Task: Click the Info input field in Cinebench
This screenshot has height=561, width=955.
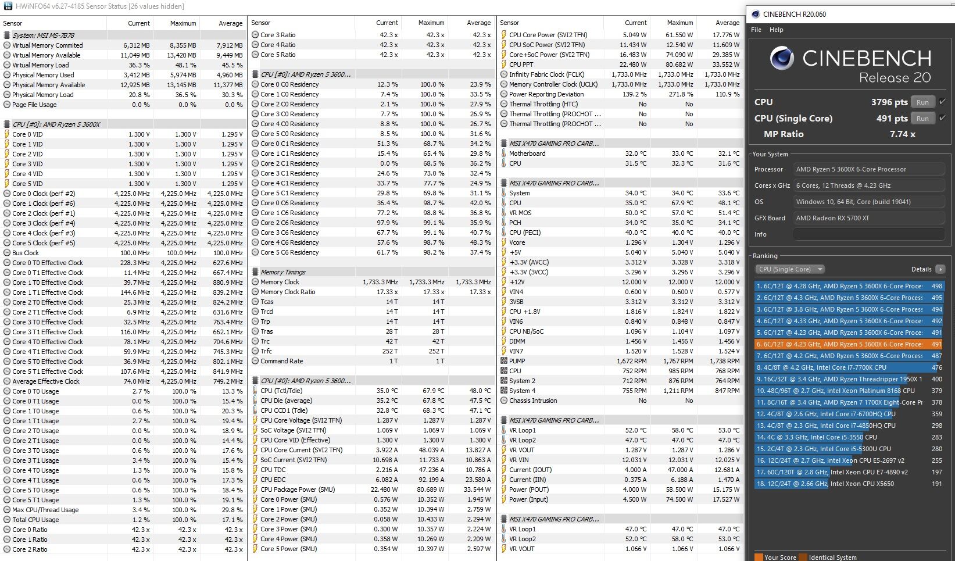Action: pyautogui.click(x=869, y=234)
